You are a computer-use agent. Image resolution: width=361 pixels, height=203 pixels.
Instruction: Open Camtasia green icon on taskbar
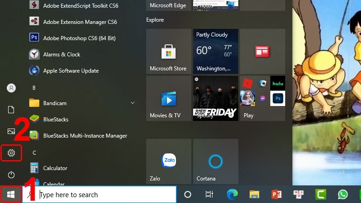tap(321, 194)
